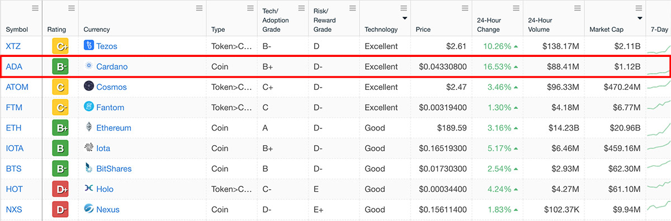Viewport: 671px width, 221px height.
Task: Click the C+ rating badge for Tezos
Action: 60,46
